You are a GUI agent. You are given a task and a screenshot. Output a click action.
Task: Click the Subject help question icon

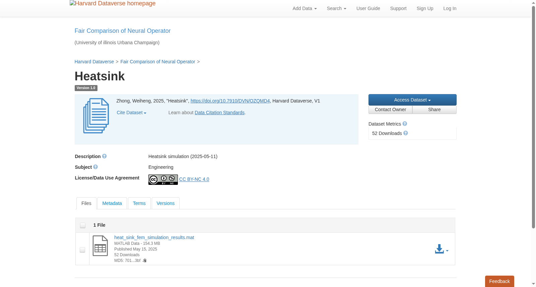[x=95, y=167]
